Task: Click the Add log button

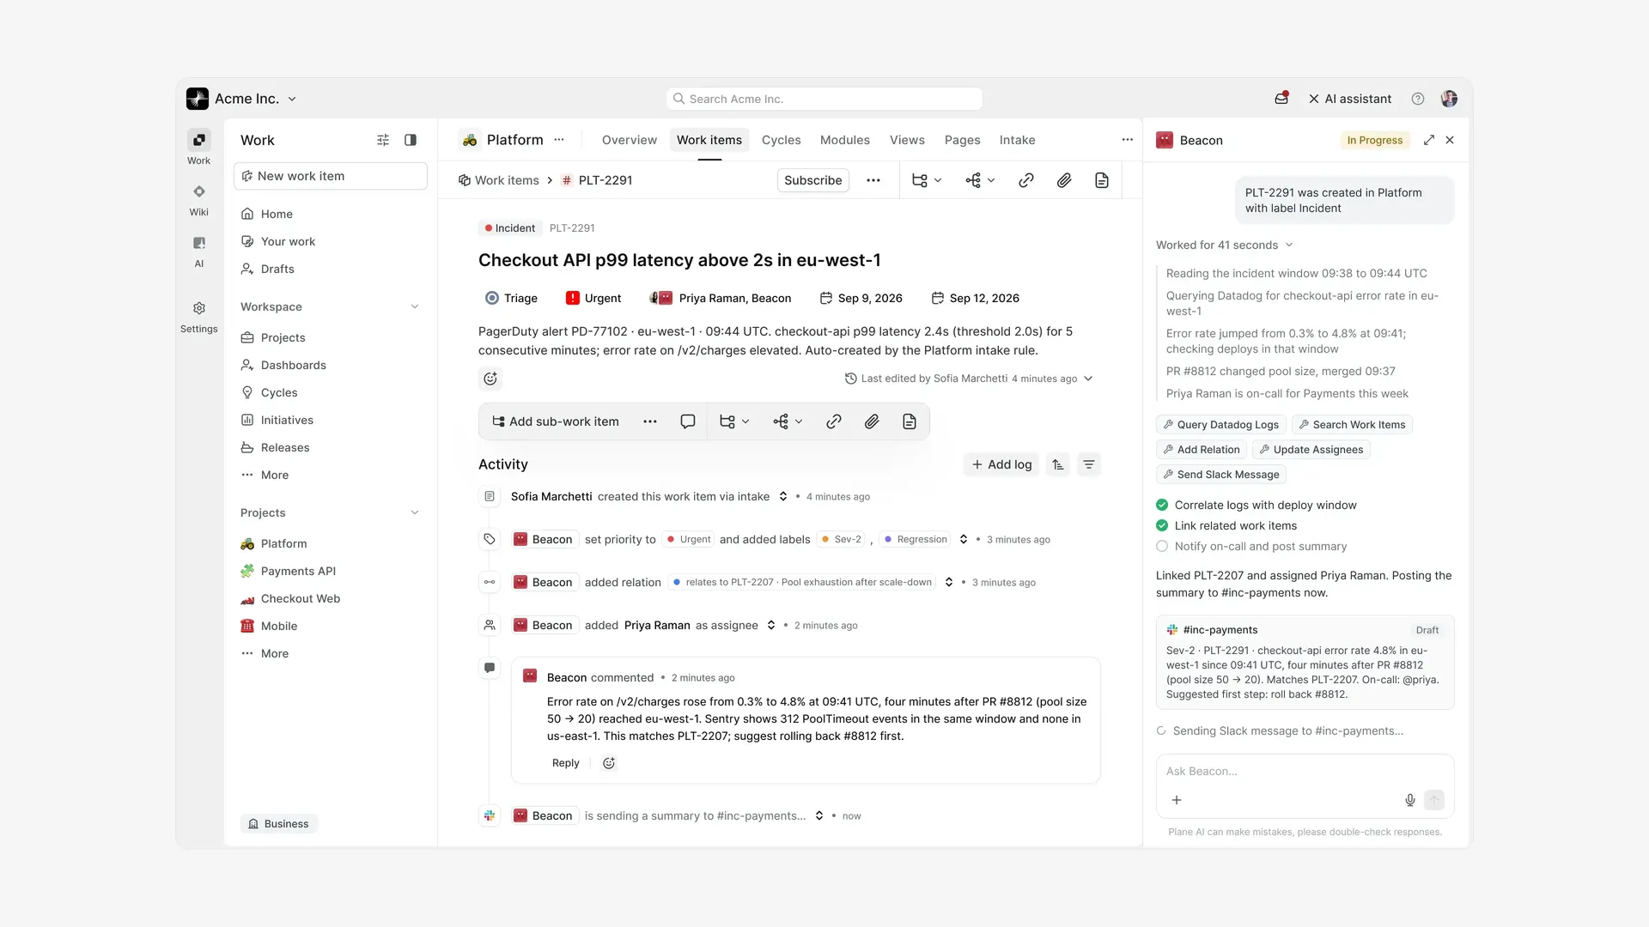Action: pyautogui.click(x=1001, y=464)
